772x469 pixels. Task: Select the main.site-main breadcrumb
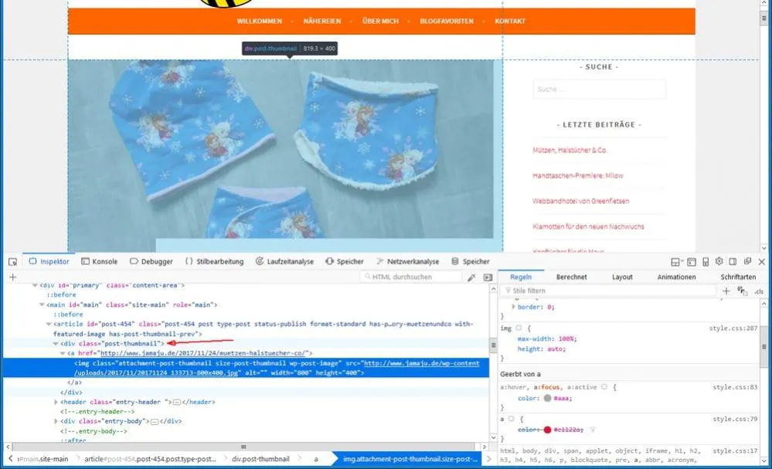(43, 459)
